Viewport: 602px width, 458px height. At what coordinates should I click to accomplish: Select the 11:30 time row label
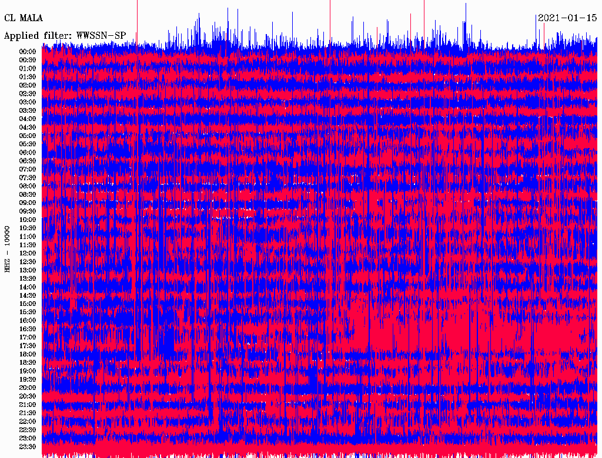coord(28,245)
